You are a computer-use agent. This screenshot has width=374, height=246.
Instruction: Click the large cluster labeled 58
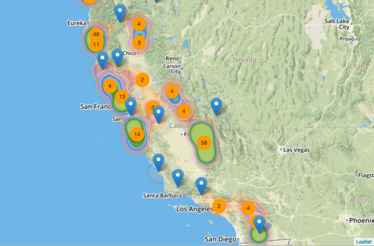(x=204, y=142)
